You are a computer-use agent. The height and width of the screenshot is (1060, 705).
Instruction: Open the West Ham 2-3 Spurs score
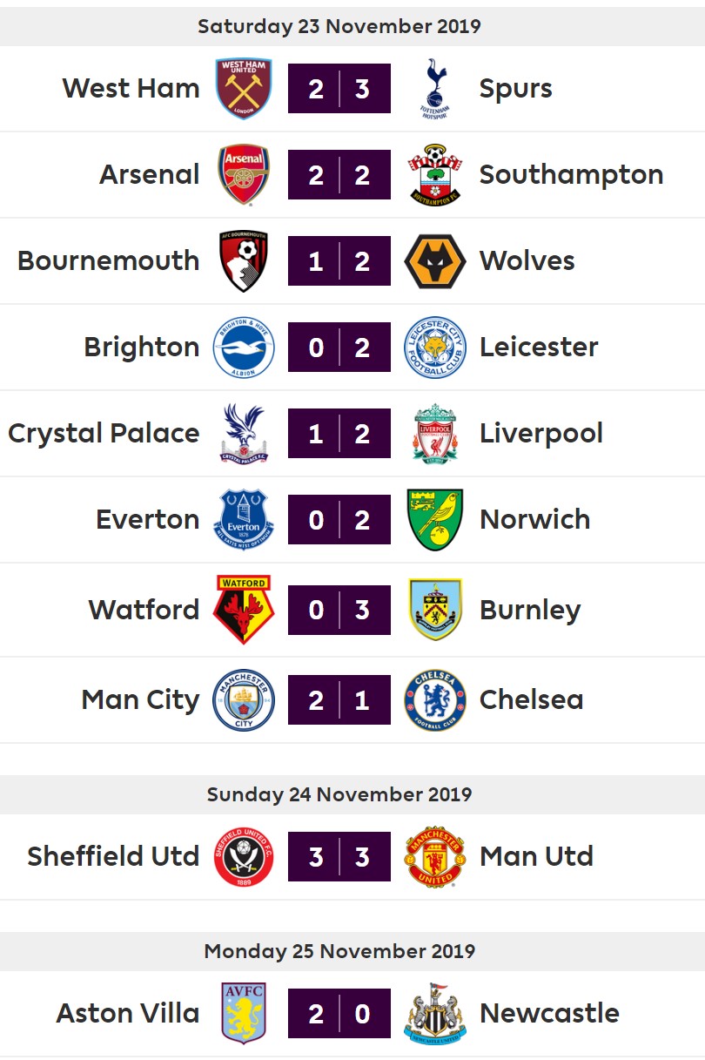[339, 88]
